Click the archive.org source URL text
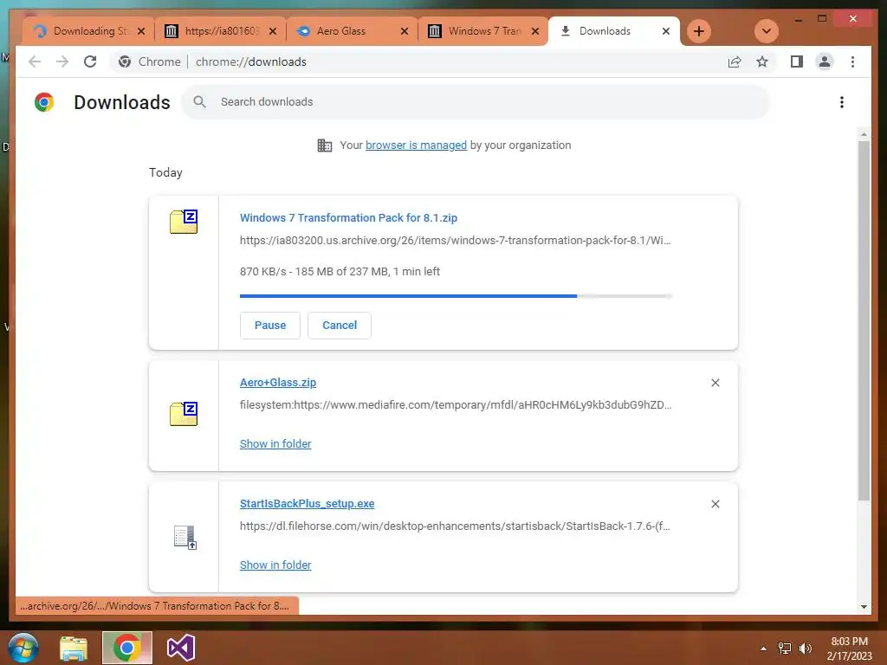The height and width of the screenshot is (665, 887). 455,241
